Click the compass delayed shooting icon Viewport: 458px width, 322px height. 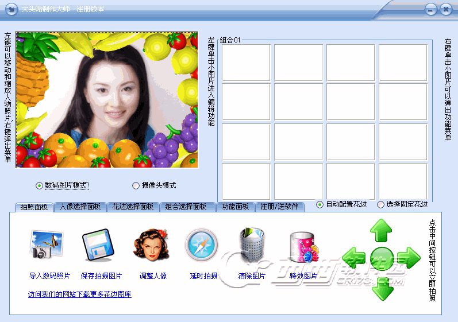[202, 245]
